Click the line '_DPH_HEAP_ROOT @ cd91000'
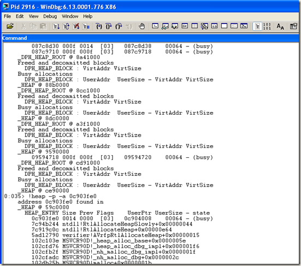The height and width of the screenshot is (266, 301). pos(59,163)
